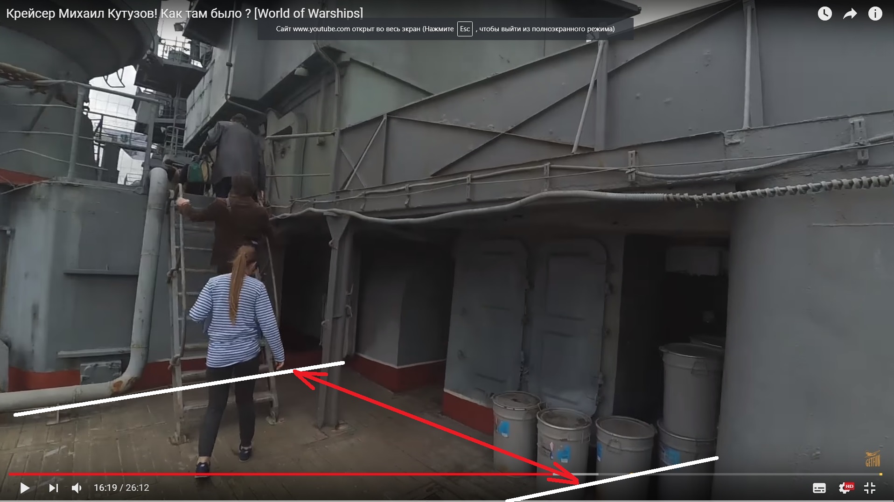Seek to the unbuffered part of the timeline
Screen dimensions: 894x502
click(x=723, y=474)
